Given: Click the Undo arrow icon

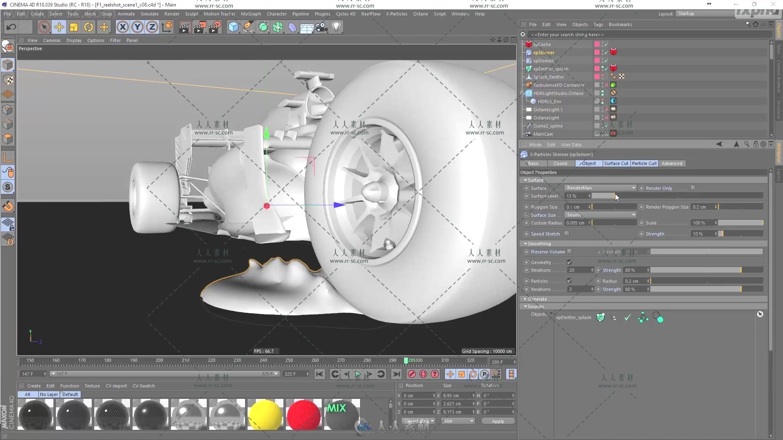Looking at the screenshot, I should pos(11,27).
